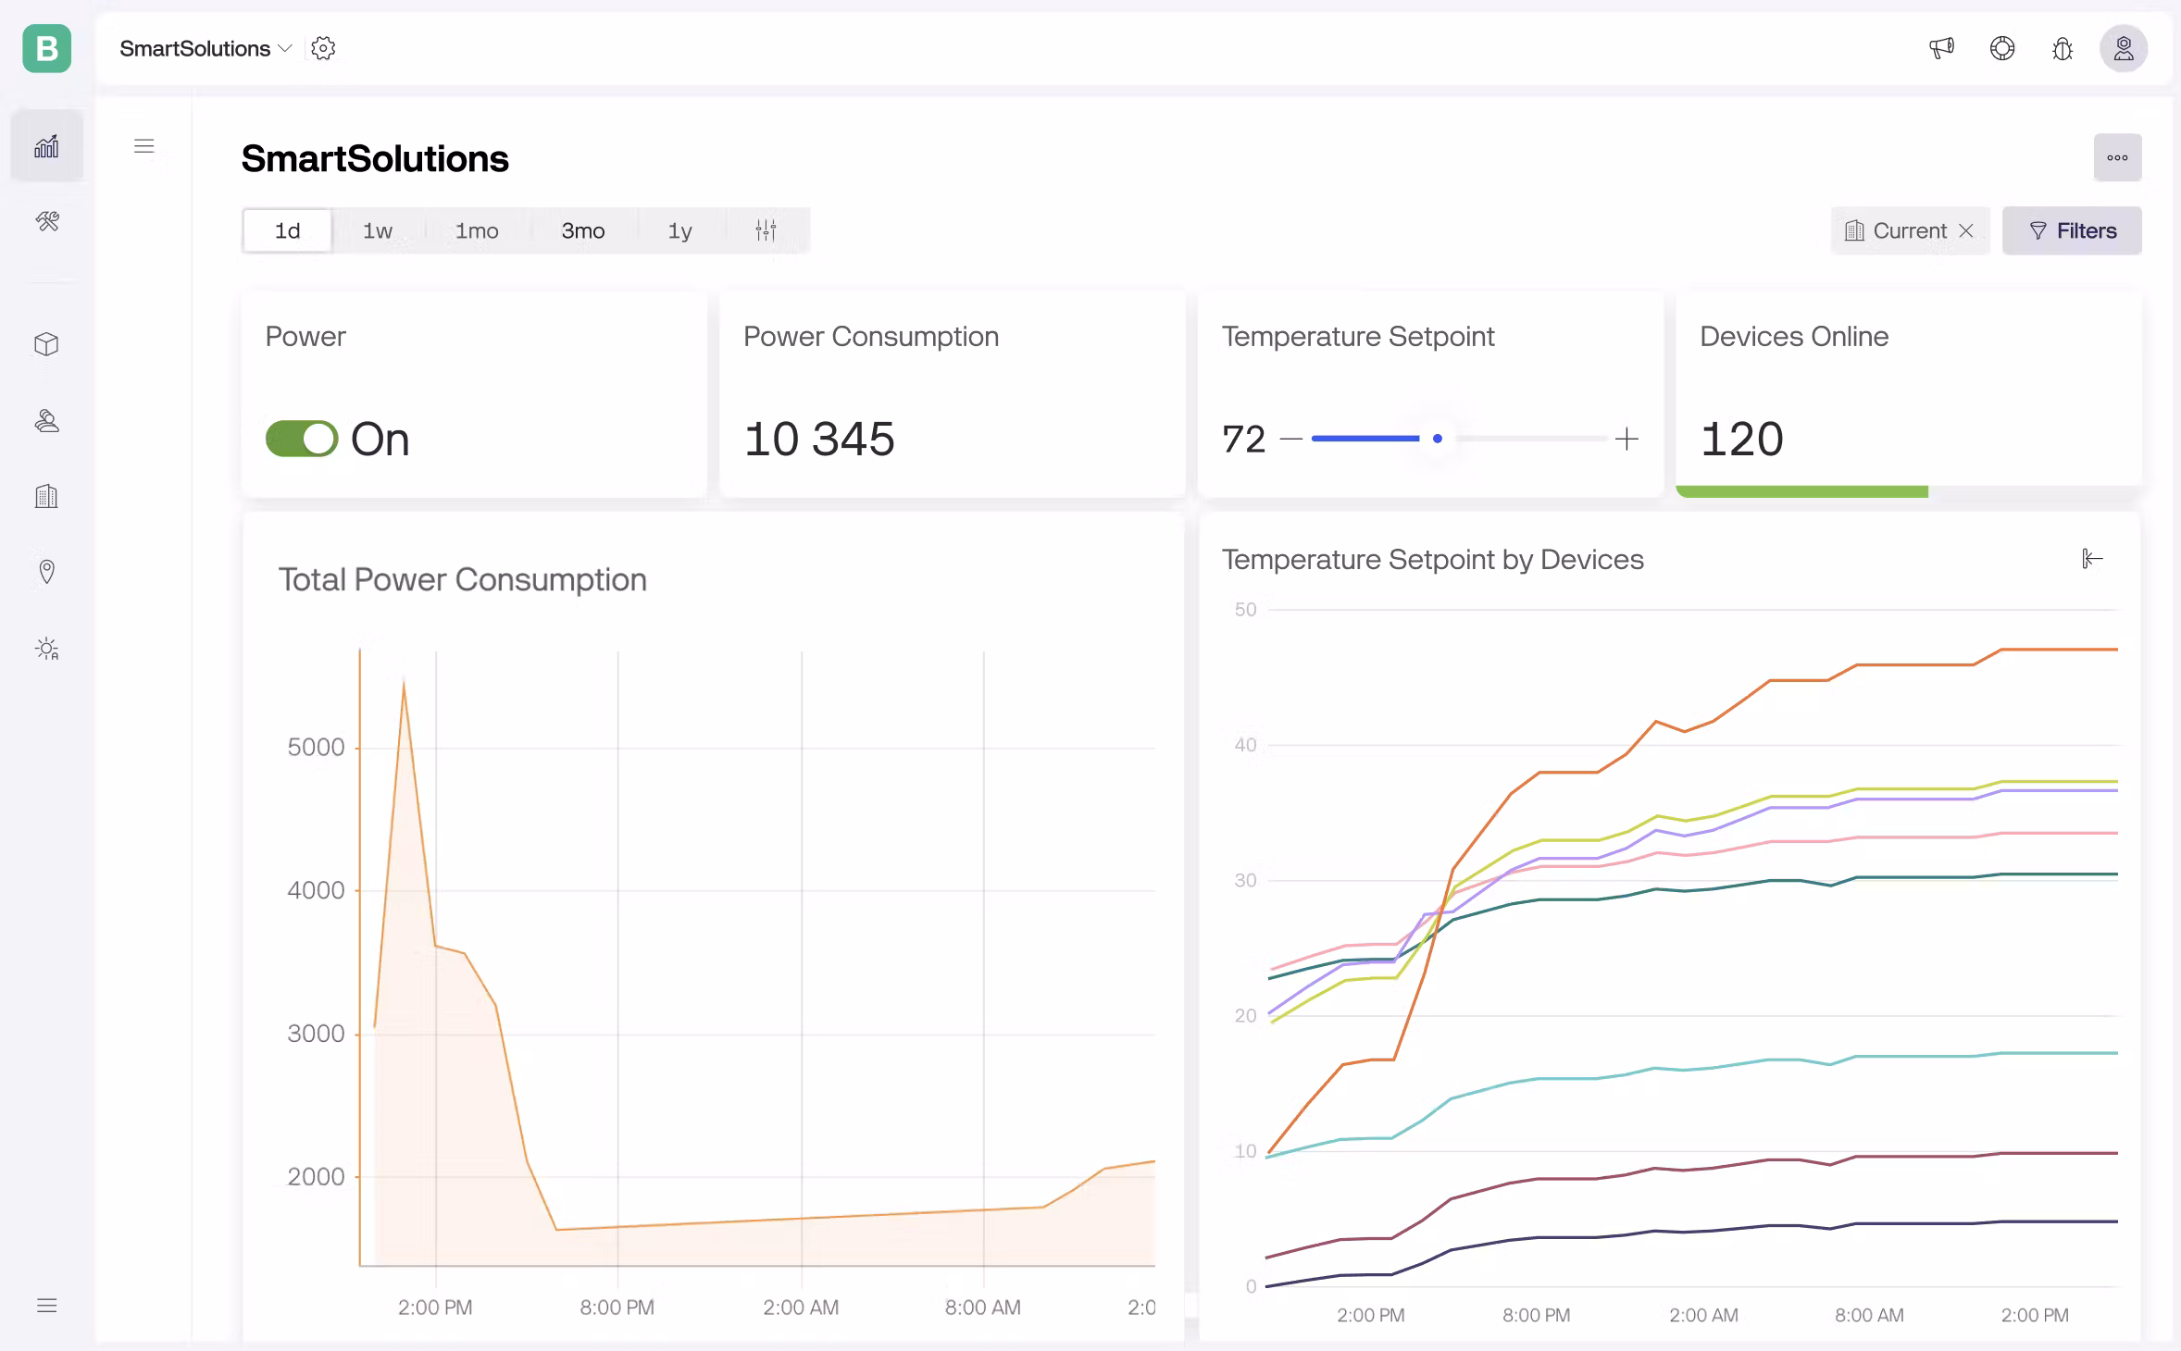Open the settings gear next to SmartSolutions
This screenshot has height=1351, width=2181.
pyautogui.click(x=323, y=48)
